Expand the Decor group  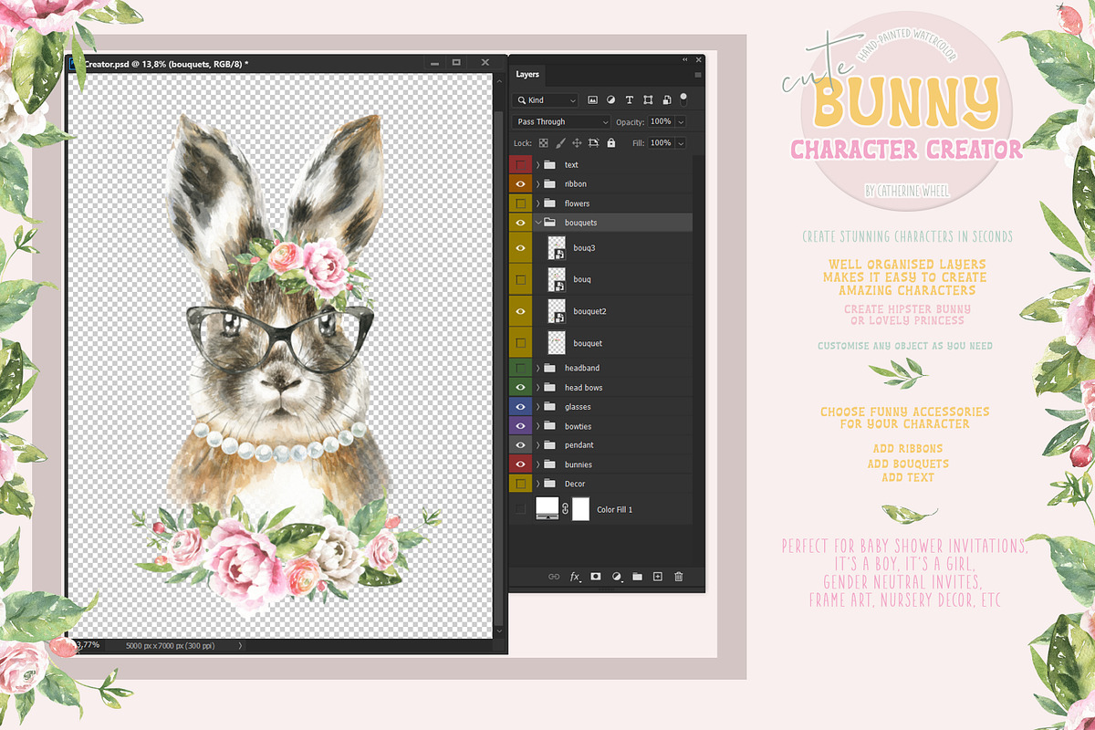pyautogui.click(x=538, y=484)
